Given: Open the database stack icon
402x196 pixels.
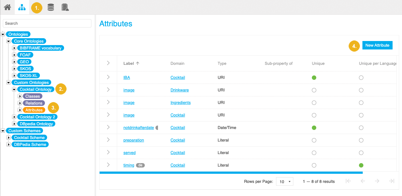Looking at the screenshot, I should (x=51, y=7).
